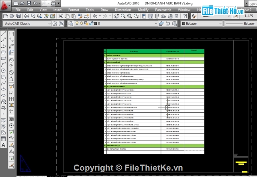Expand Quick Access toolbar customize arrow

(x=59, y=3)
